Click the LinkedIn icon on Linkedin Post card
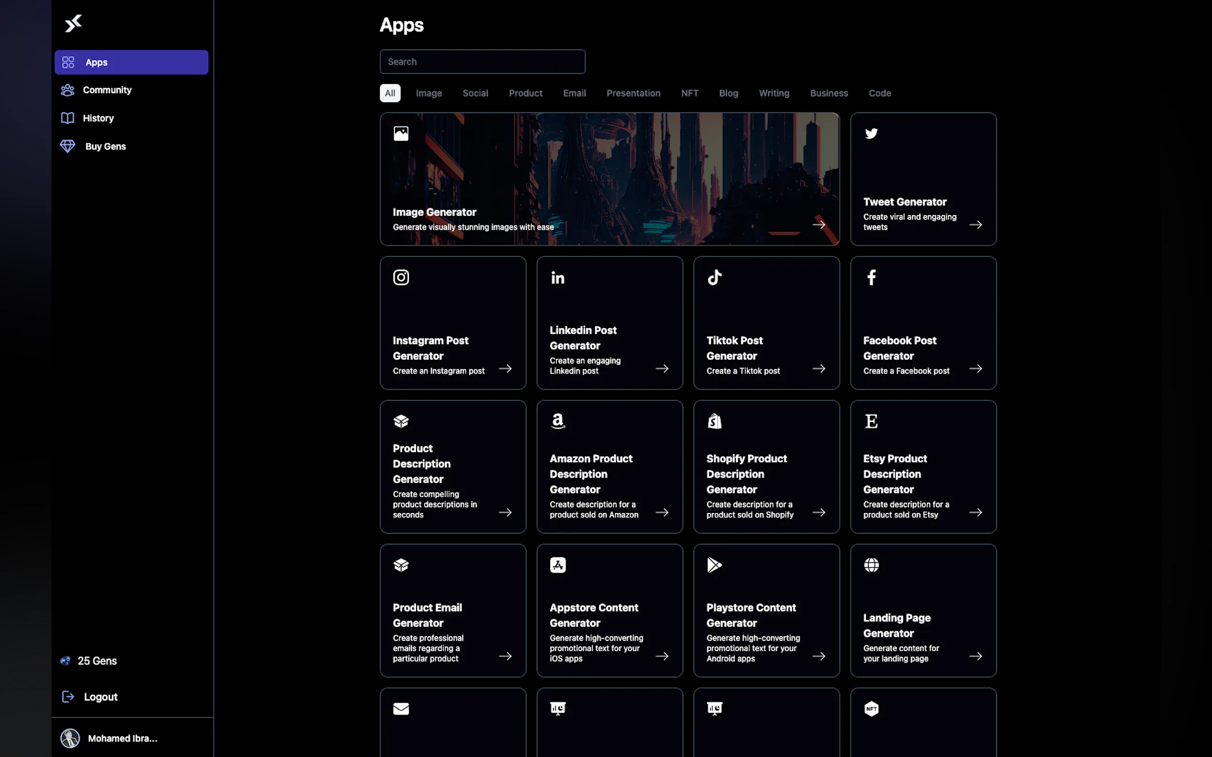 click(x=558, y=277)
